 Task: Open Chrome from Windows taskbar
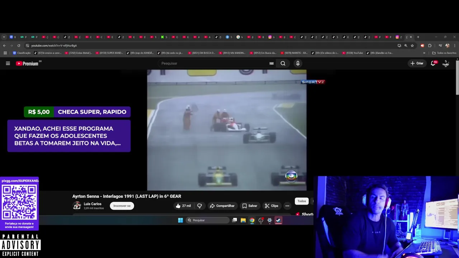252,220
